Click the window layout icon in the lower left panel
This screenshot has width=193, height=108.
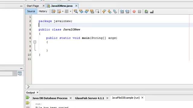20,73
